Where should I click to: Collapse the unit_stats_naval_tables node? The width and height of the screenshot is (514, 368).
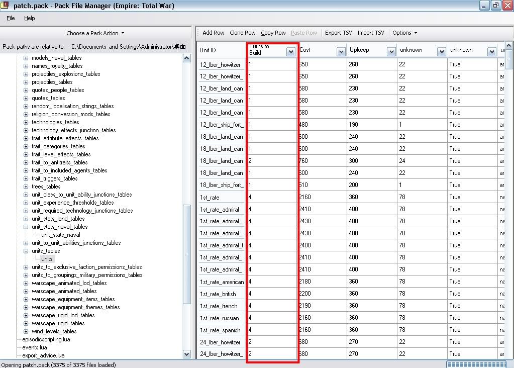pos(26,227)
